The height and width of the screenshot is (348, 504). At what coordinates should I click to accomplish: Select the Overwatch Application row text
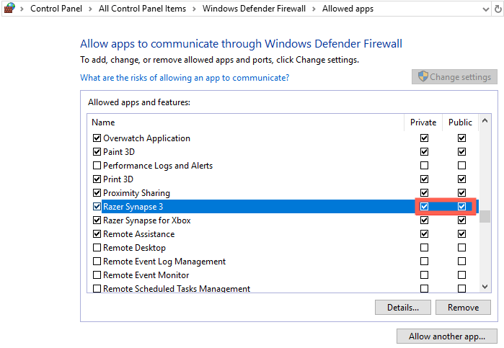(x=146, y=138)
